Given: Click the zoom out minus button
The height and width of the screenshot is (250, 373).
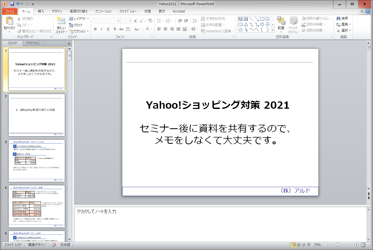Looking at the screenshot, I should click(x=325, y=245).
